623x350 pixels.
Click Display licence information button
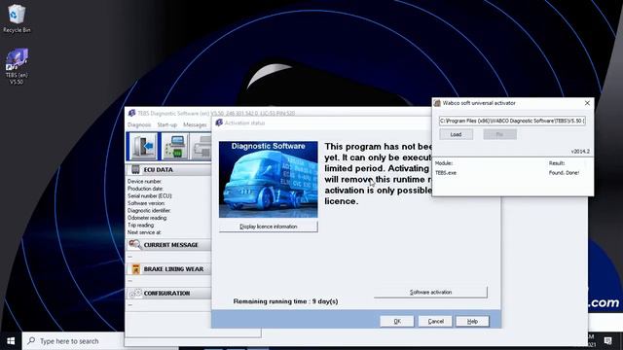pos(269,227)
